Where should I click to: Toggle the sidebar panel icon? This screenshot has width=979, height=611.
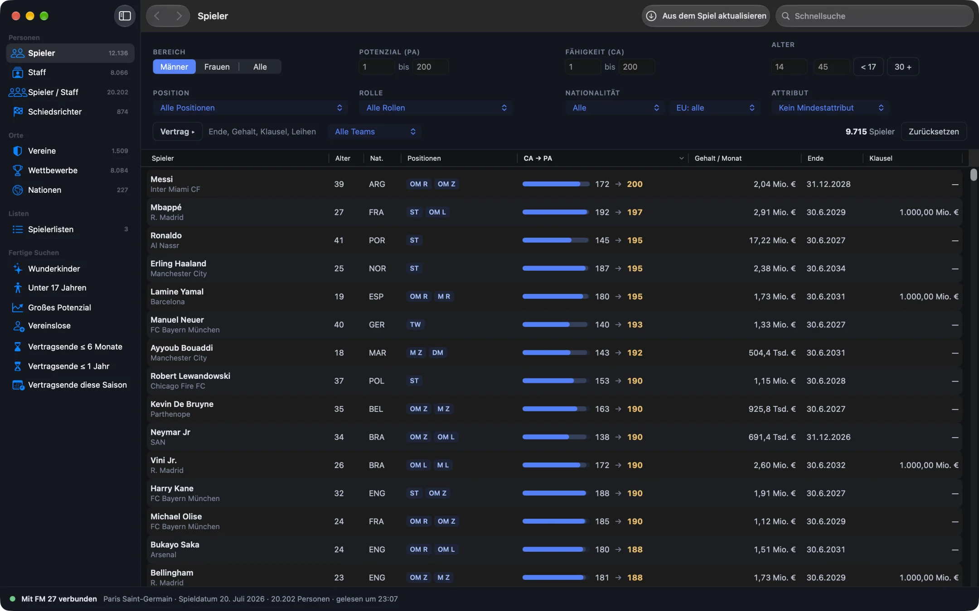point(125,16)
